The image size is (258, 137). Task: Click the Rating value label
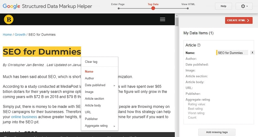click(x=197, y=104)
